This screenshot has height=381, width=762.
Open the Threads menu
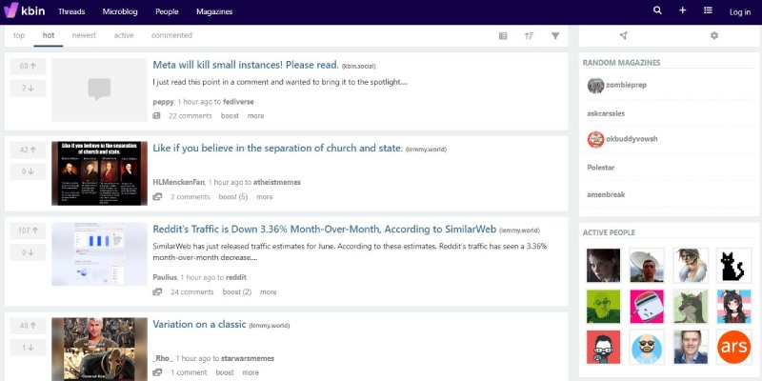pos(71,11)
